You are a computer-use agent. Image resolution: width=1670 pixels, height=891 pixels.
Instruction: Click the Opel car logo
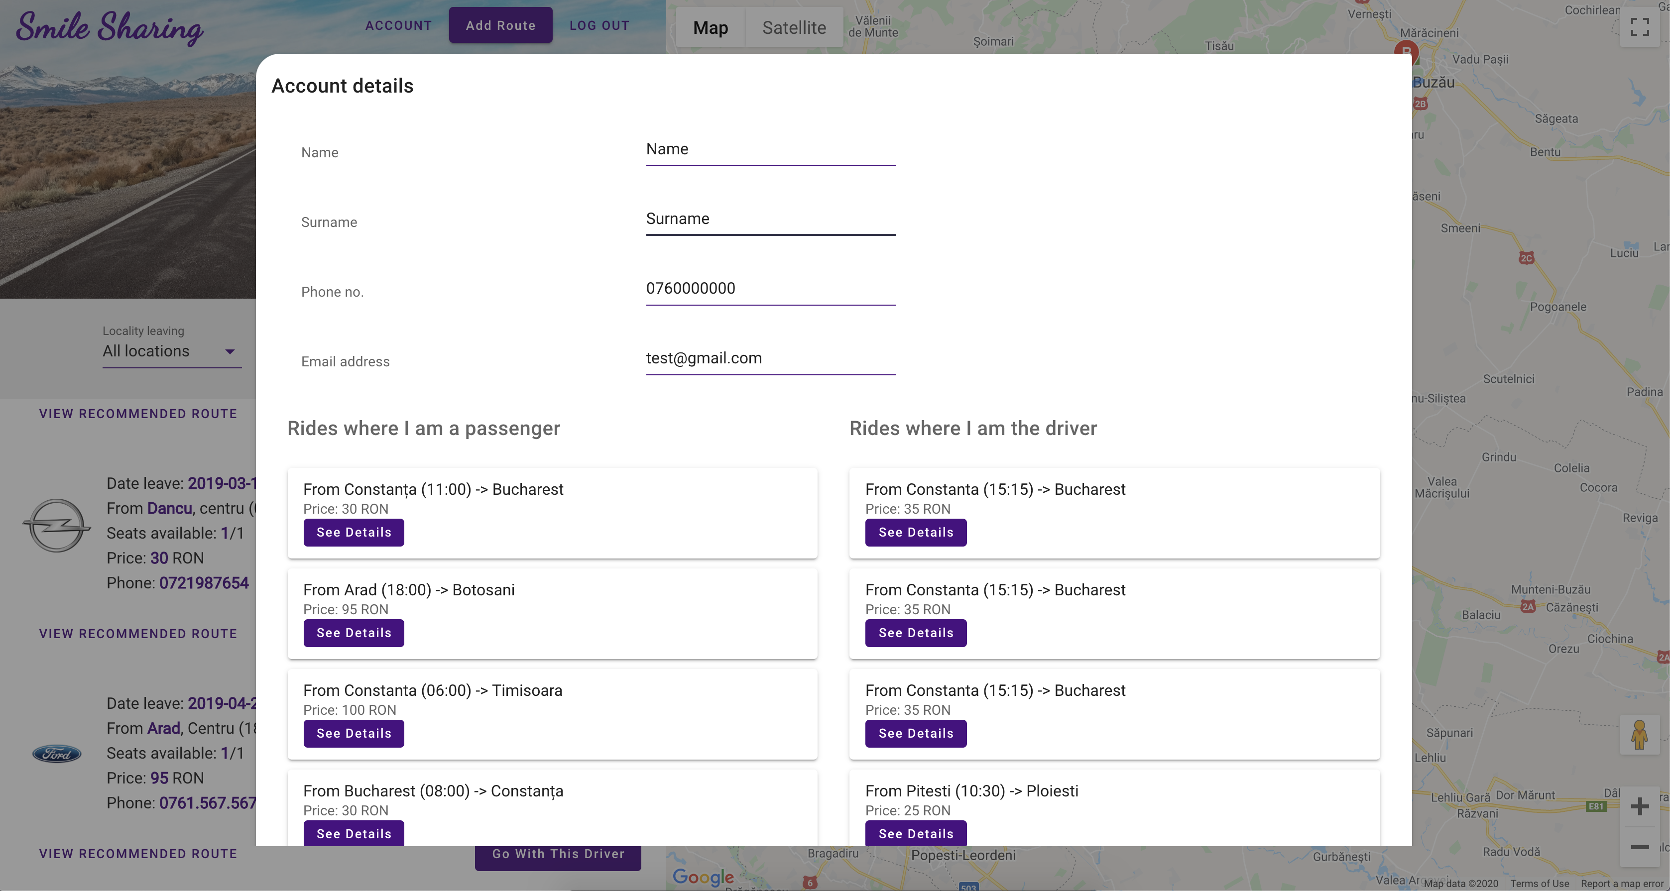[57, 526]
